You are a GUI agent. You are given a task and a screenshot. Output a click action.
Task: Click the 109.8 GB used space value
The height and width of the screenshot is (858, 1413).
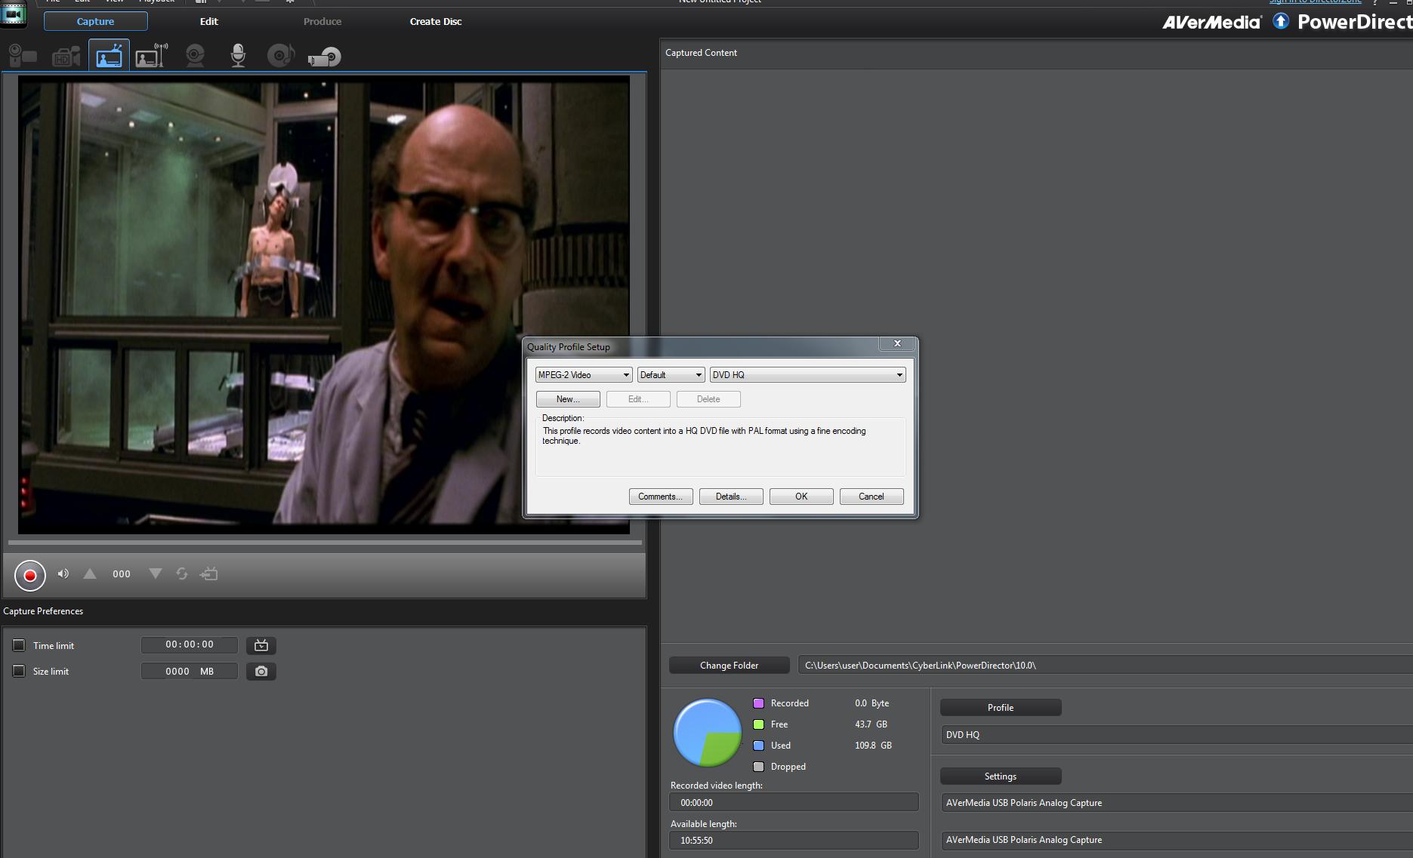[x=873, y=746]
